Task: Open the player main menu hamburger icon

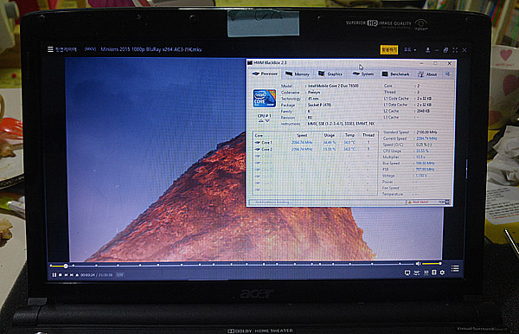Action: [50, 49]
